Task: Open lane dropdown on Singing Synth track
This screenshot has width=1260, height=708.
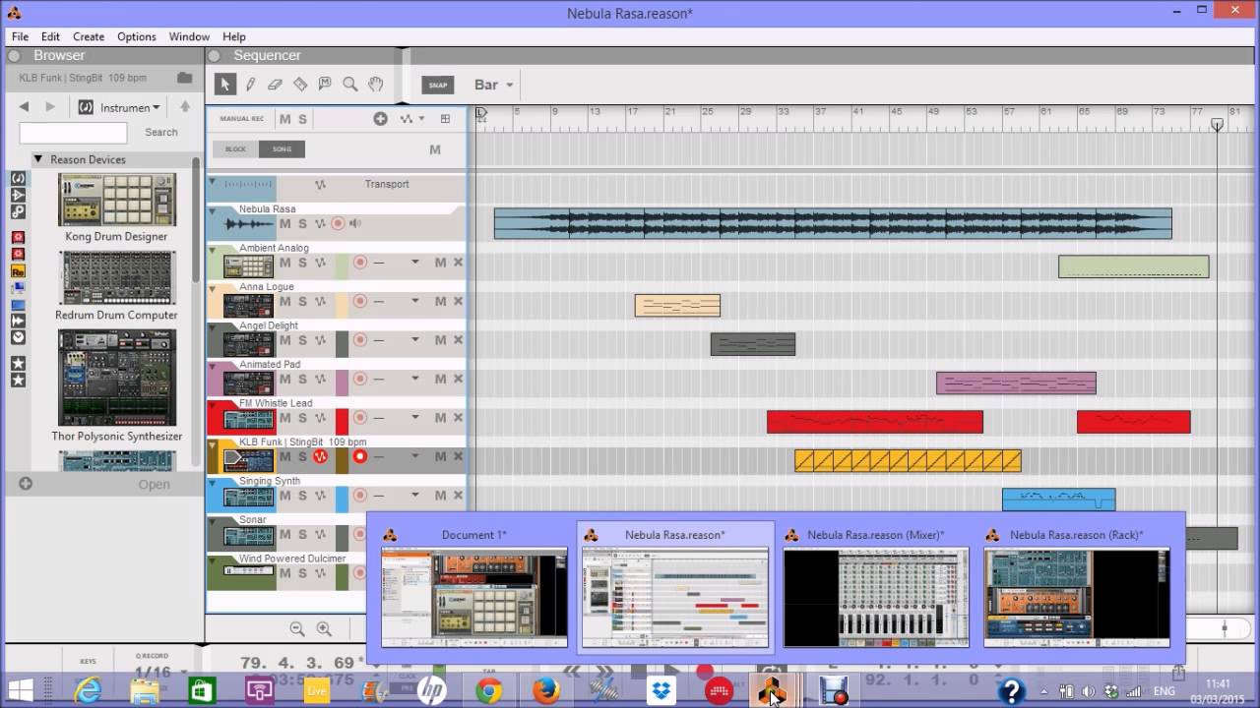Action: (415, 496)
